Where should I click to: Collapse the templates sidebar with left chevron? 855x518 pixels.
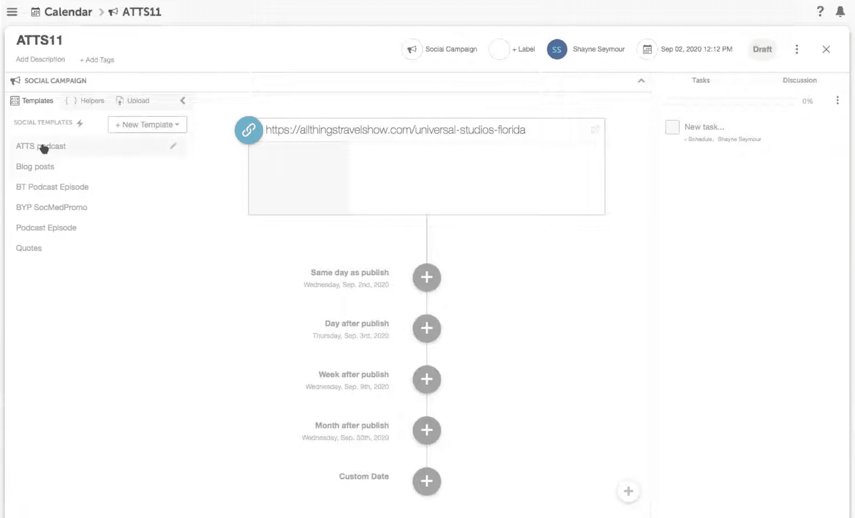tap(182, 101)
